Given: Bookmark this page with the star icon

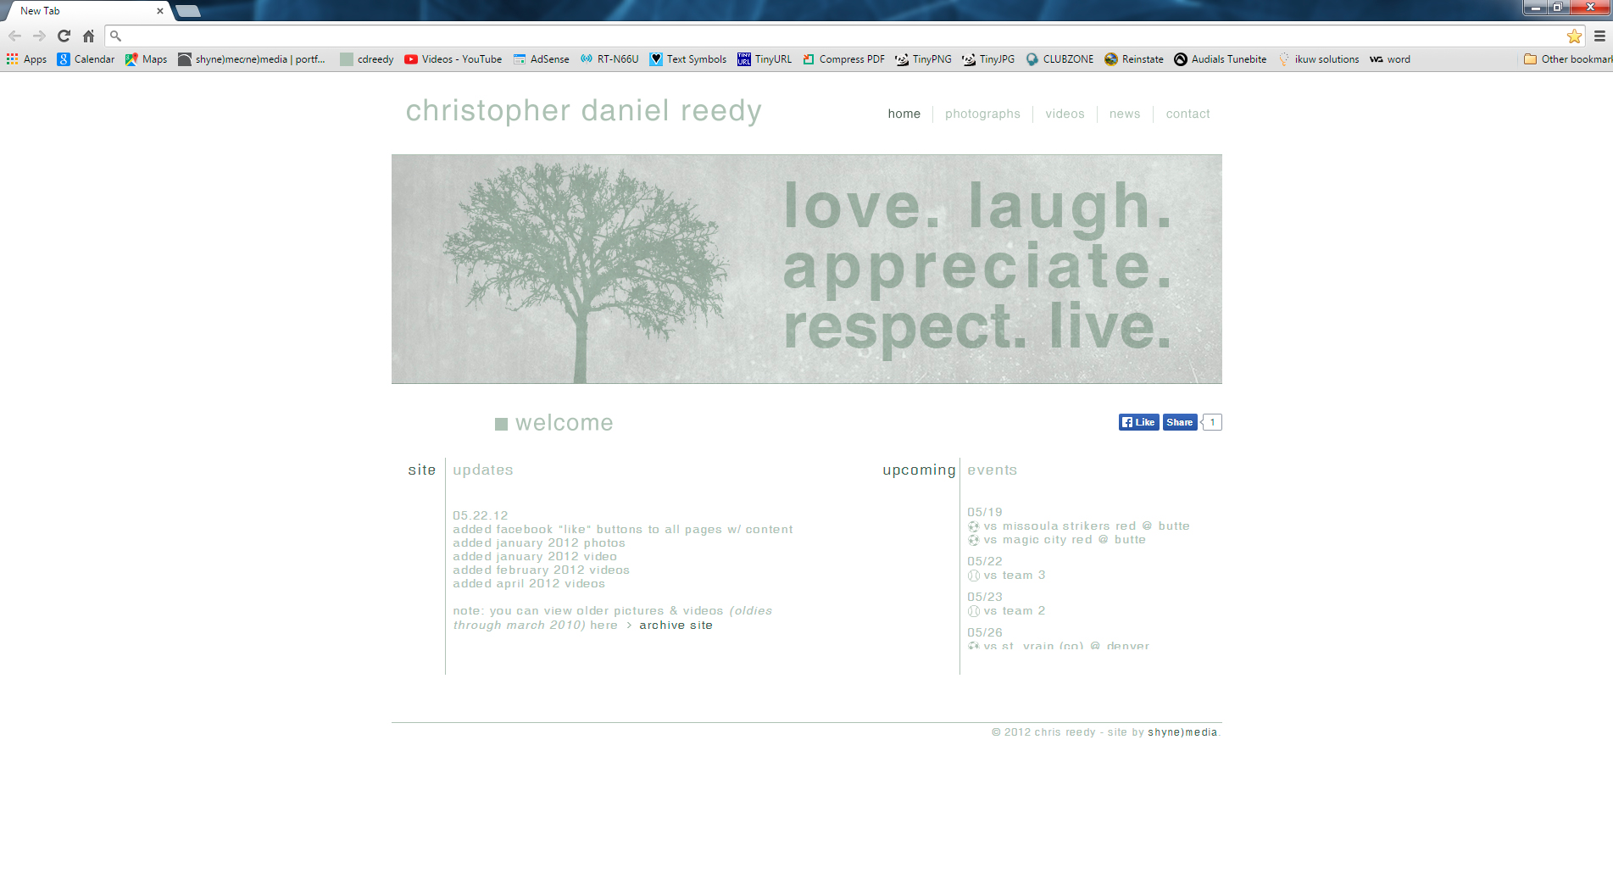Looking at the screenshot, I should coord(1574,36).
